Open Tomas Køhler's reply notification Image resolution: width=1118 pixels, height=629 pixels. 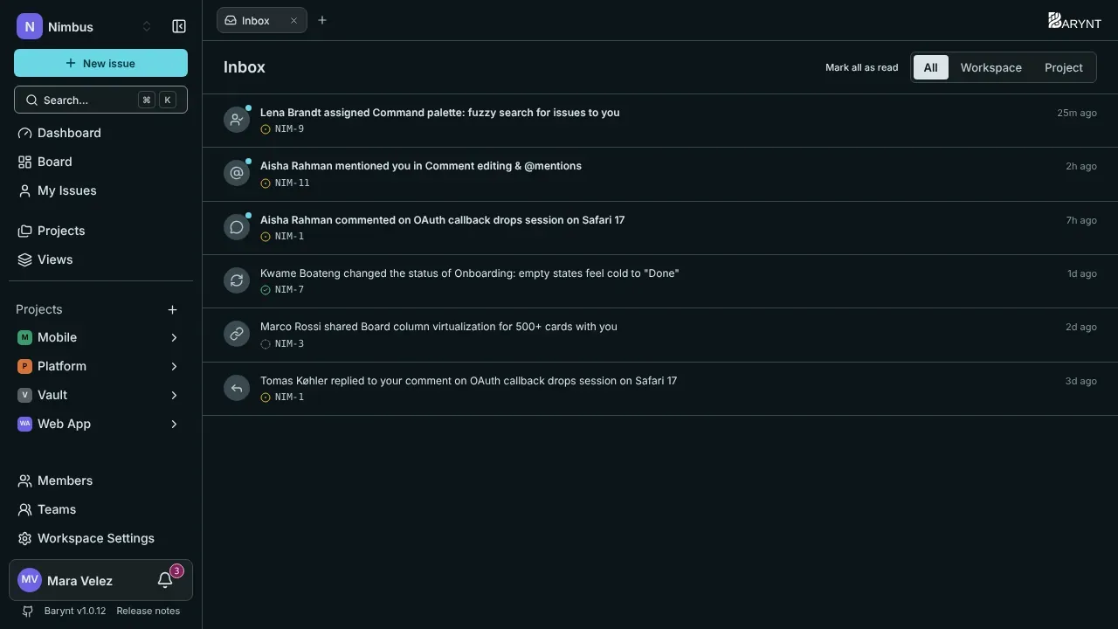660,388
